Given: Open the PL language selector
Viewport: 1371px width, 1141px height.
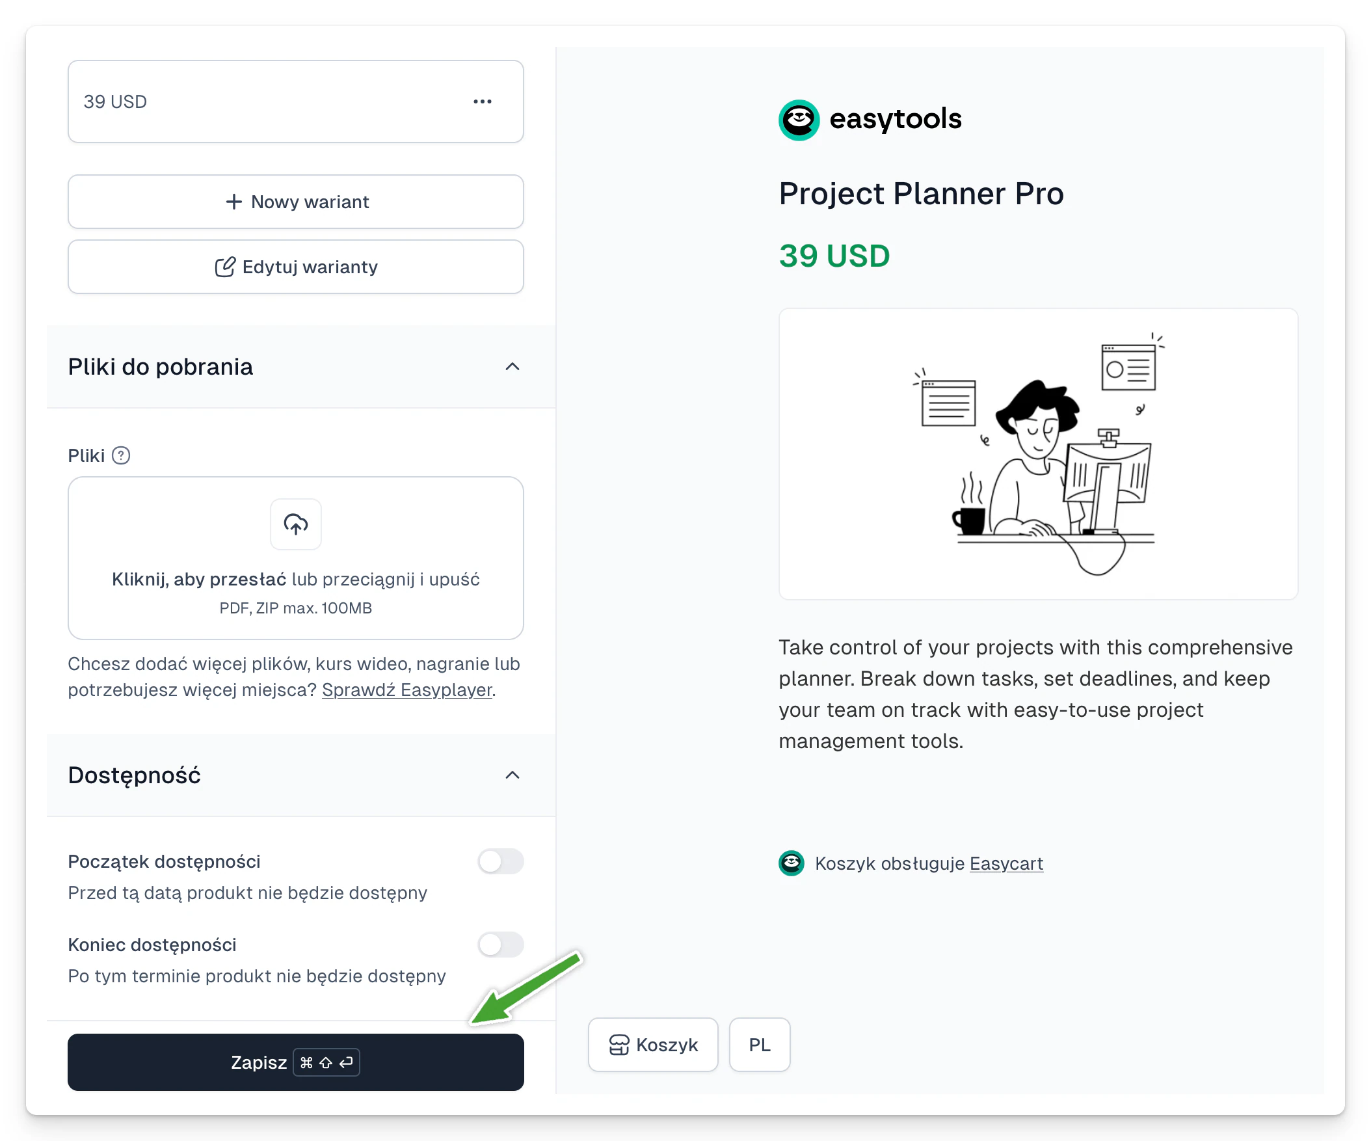Looking at the screenshot, I should point(759,1045).
